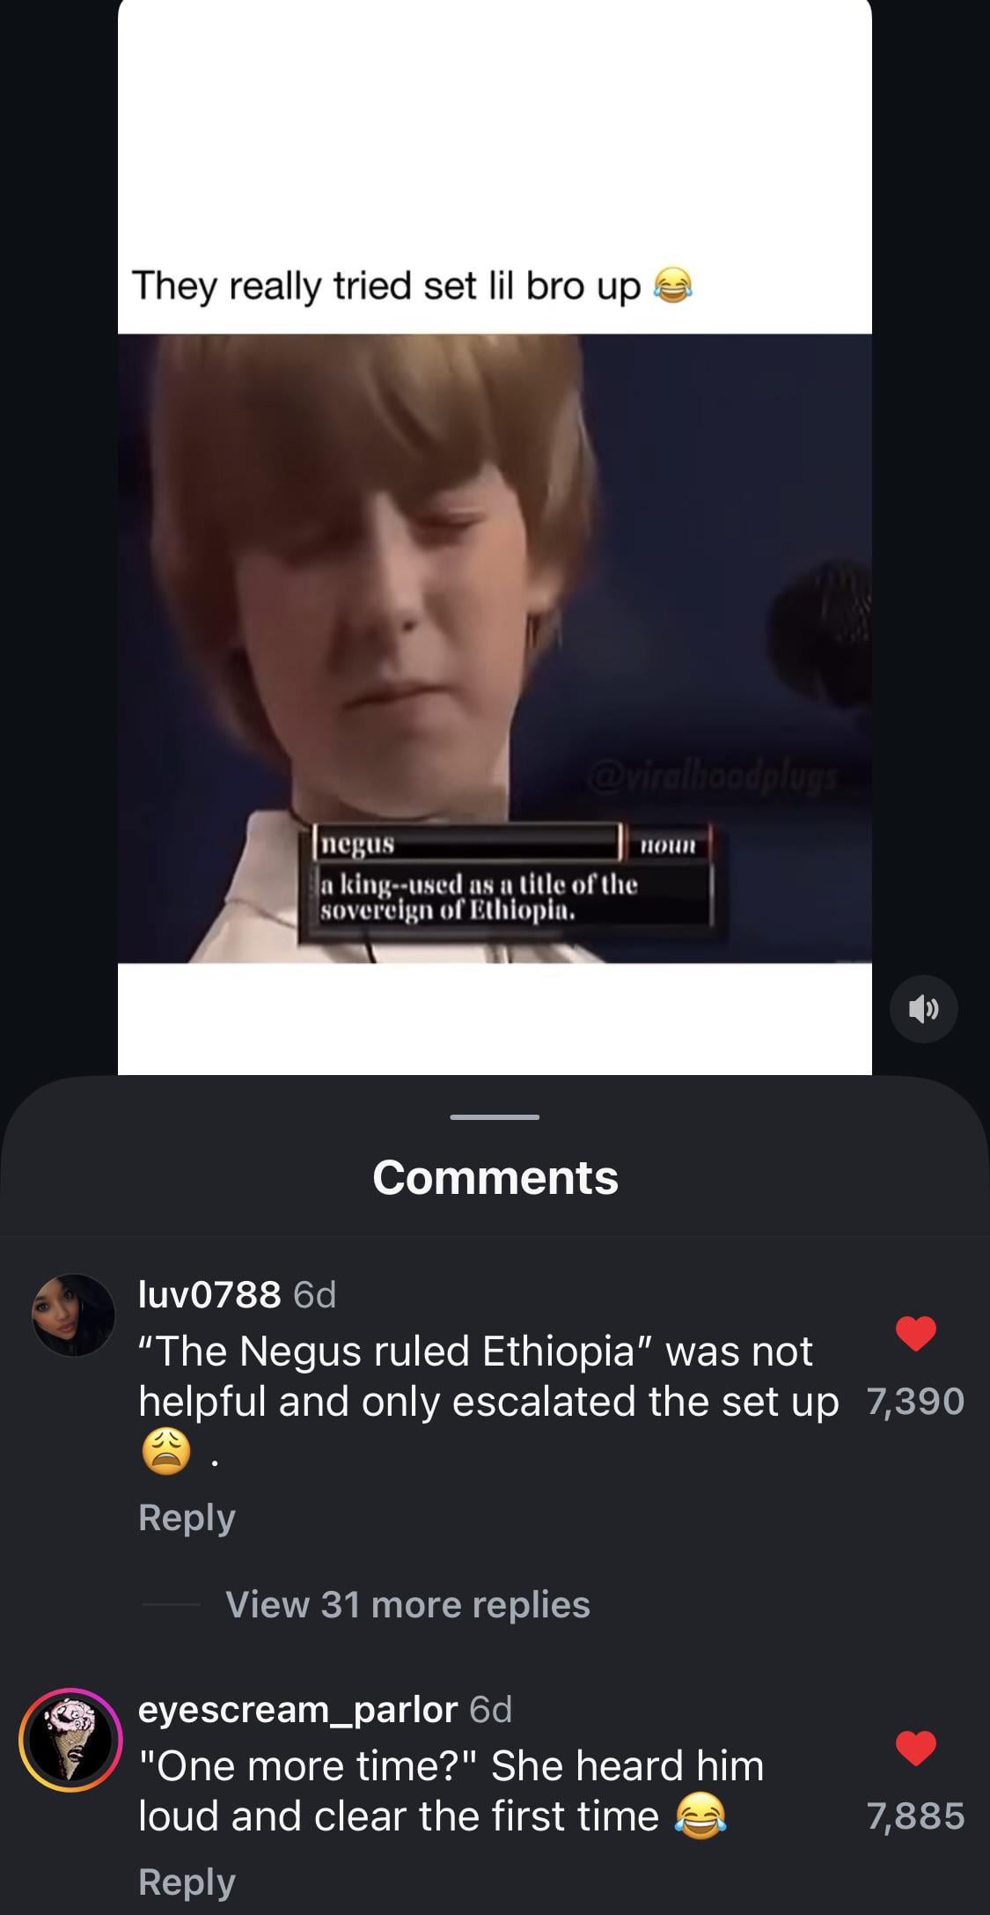The width and height of the screenshot is (990, 1915).
Task: View the 7,885 likes on eyescream_parlor's comment
Action: (x=915, y=1816)
